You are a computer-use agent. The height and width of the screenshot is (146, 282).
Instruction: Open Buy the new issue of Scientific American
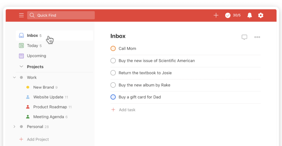point(157,61)
